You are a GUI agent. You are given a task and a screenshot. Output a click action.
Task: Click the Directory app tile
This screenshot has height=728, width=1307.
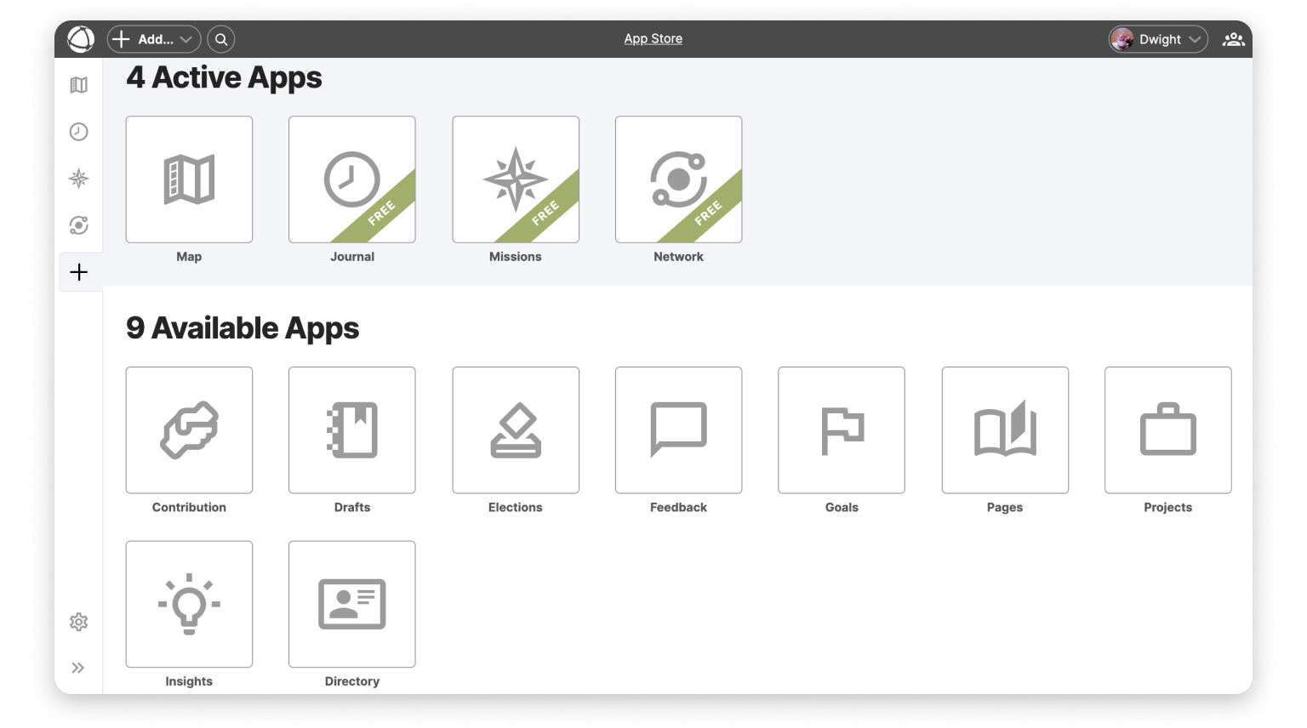(x=352, y=605)
